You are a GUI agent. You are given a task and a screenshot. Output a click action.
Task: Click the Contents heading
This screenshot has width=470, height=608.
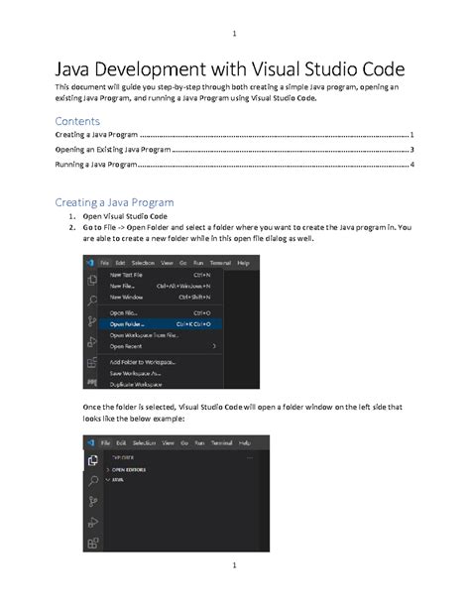pyautogui.click(x=77, y=121)
